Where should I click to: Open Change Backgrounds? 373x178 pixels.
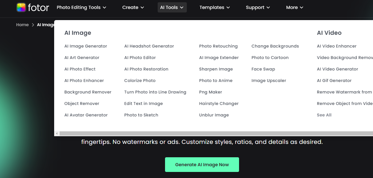point(275,46)
